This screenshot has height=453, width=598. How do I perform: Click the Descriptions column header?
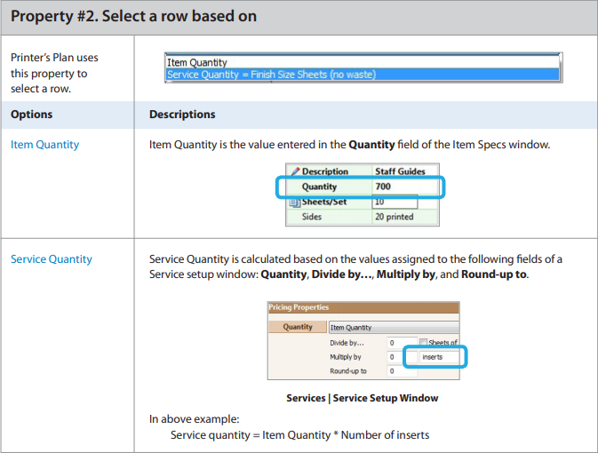[182, 115]
